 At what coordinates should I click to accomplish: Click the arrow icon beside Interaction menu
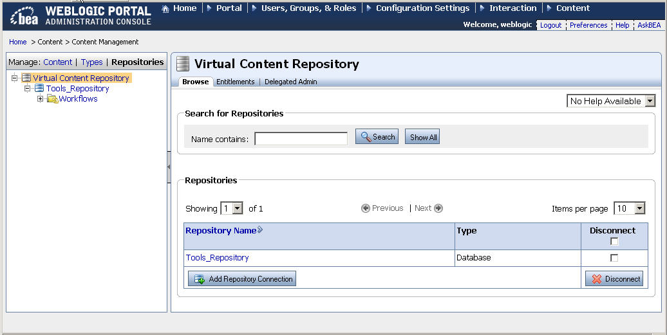[x=482, y=8]
